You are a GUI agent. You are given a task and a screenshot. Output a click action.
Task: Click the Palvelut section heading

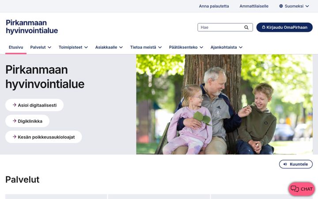[23, 180]
